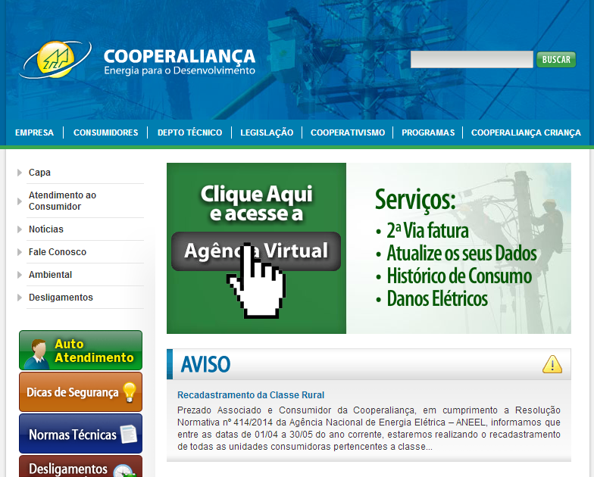
Task: Open Fale Conosco sidebar link
Action: pyautogui.click(x=58, y=252)
